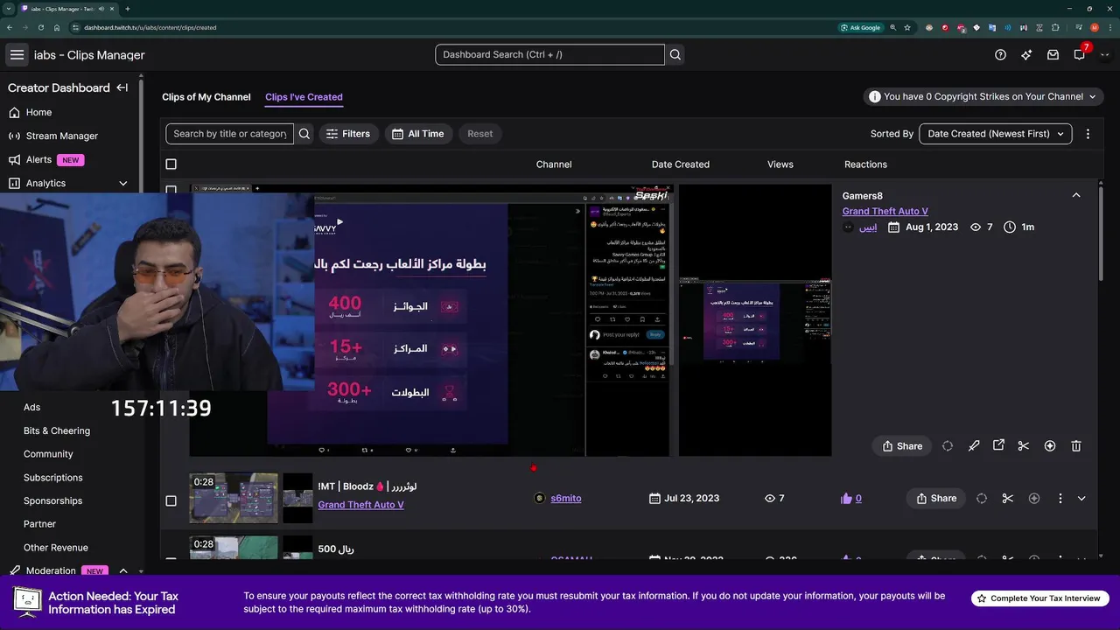This screenshot has height=630, width=1120.
Task: Click the circled star icon in s6mito row
Action: coord(1034,498)
